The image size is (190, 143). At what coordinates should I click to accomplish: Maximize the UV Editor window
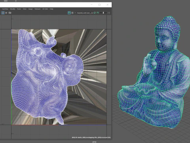99,5
